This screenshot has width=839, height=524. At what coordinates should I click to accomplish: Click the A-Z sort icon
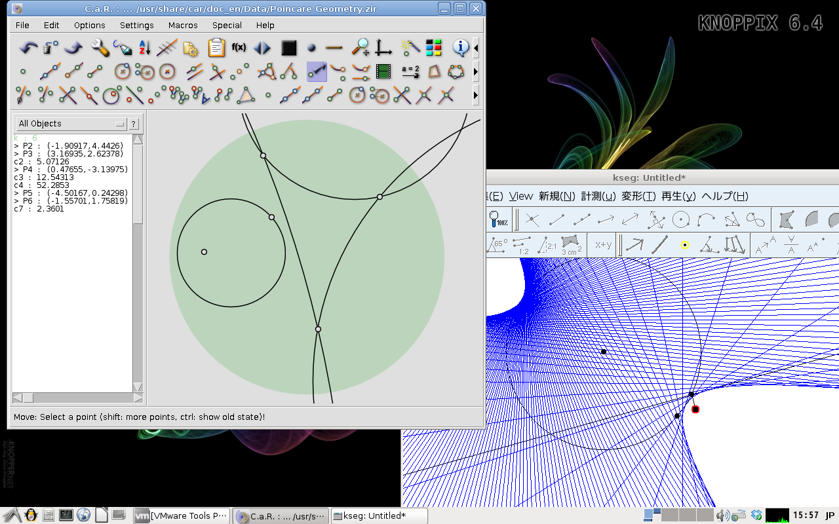click(144, 48)
